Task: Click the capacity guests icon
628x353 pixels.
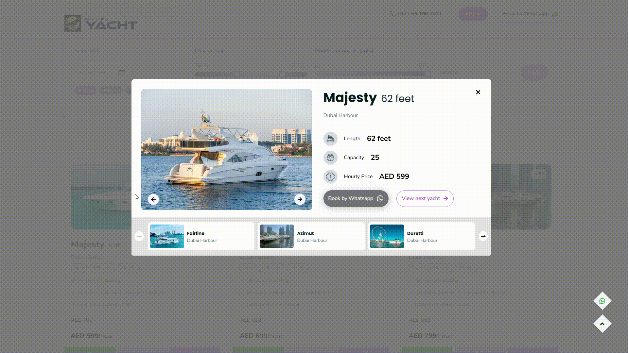Action: click(x=330, y=158)
